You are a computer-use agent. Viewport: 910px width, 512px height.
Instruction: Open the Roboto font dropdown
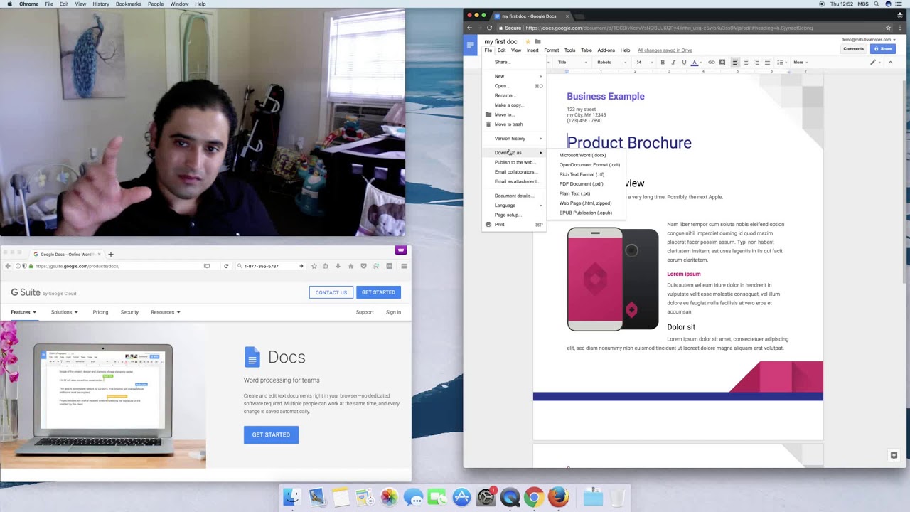pyautogui.click(x=612, y=63)
